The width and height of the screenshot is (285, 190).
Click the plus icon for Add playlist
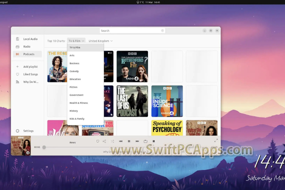(x=17, y=67)
